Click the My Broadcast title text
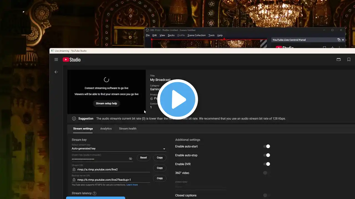This screenshot has width=355, height=199. click(x=160, y=80)
